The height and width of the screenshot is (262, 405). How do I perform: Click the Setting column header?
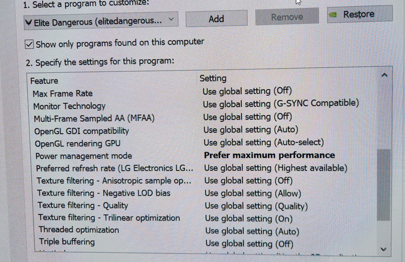[x=213, y=78]
